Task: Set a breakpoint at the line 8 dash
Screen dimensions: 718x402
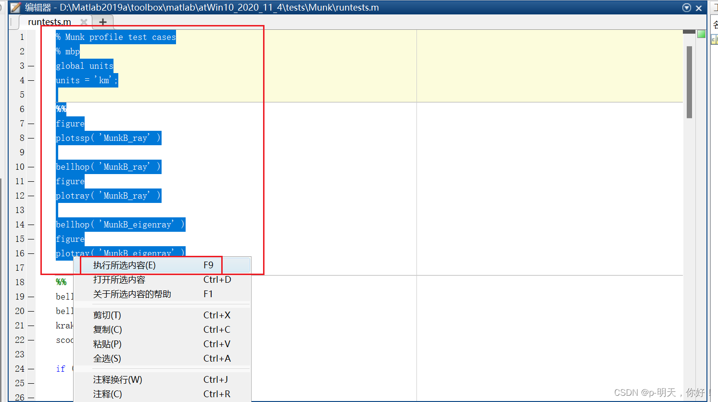Action: [x=31, y=138]
